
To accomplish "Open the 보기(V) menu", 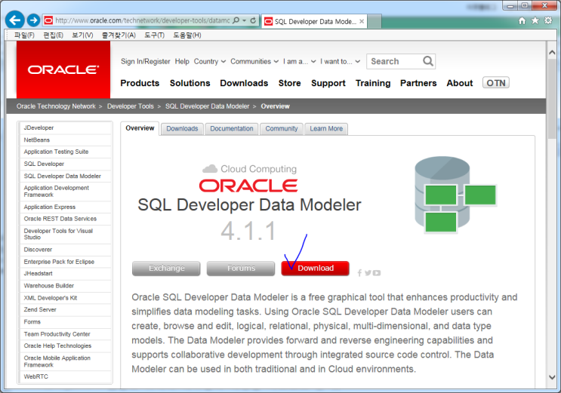I will pos(82,35).
